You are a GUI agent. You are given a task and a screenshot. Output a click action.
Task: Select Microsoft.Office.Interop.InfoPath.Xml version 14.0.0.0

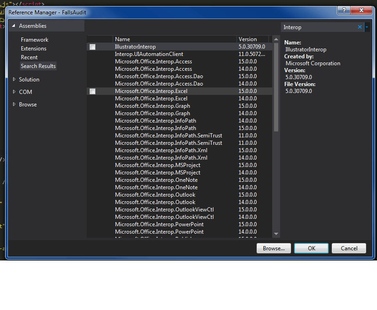pyautogui.click(x=179, y=158)
